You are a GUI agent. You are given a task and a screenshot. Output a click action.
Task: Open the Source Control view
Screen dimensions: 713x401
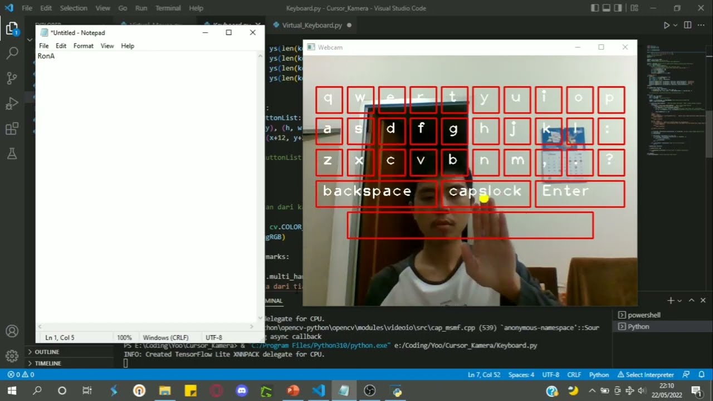[x=12, y=79]
